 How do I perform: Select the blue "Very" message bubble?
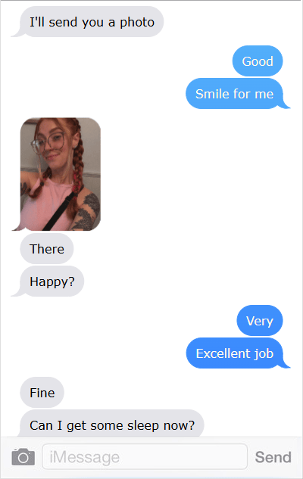pyautogui.click(x=260, y=320)
